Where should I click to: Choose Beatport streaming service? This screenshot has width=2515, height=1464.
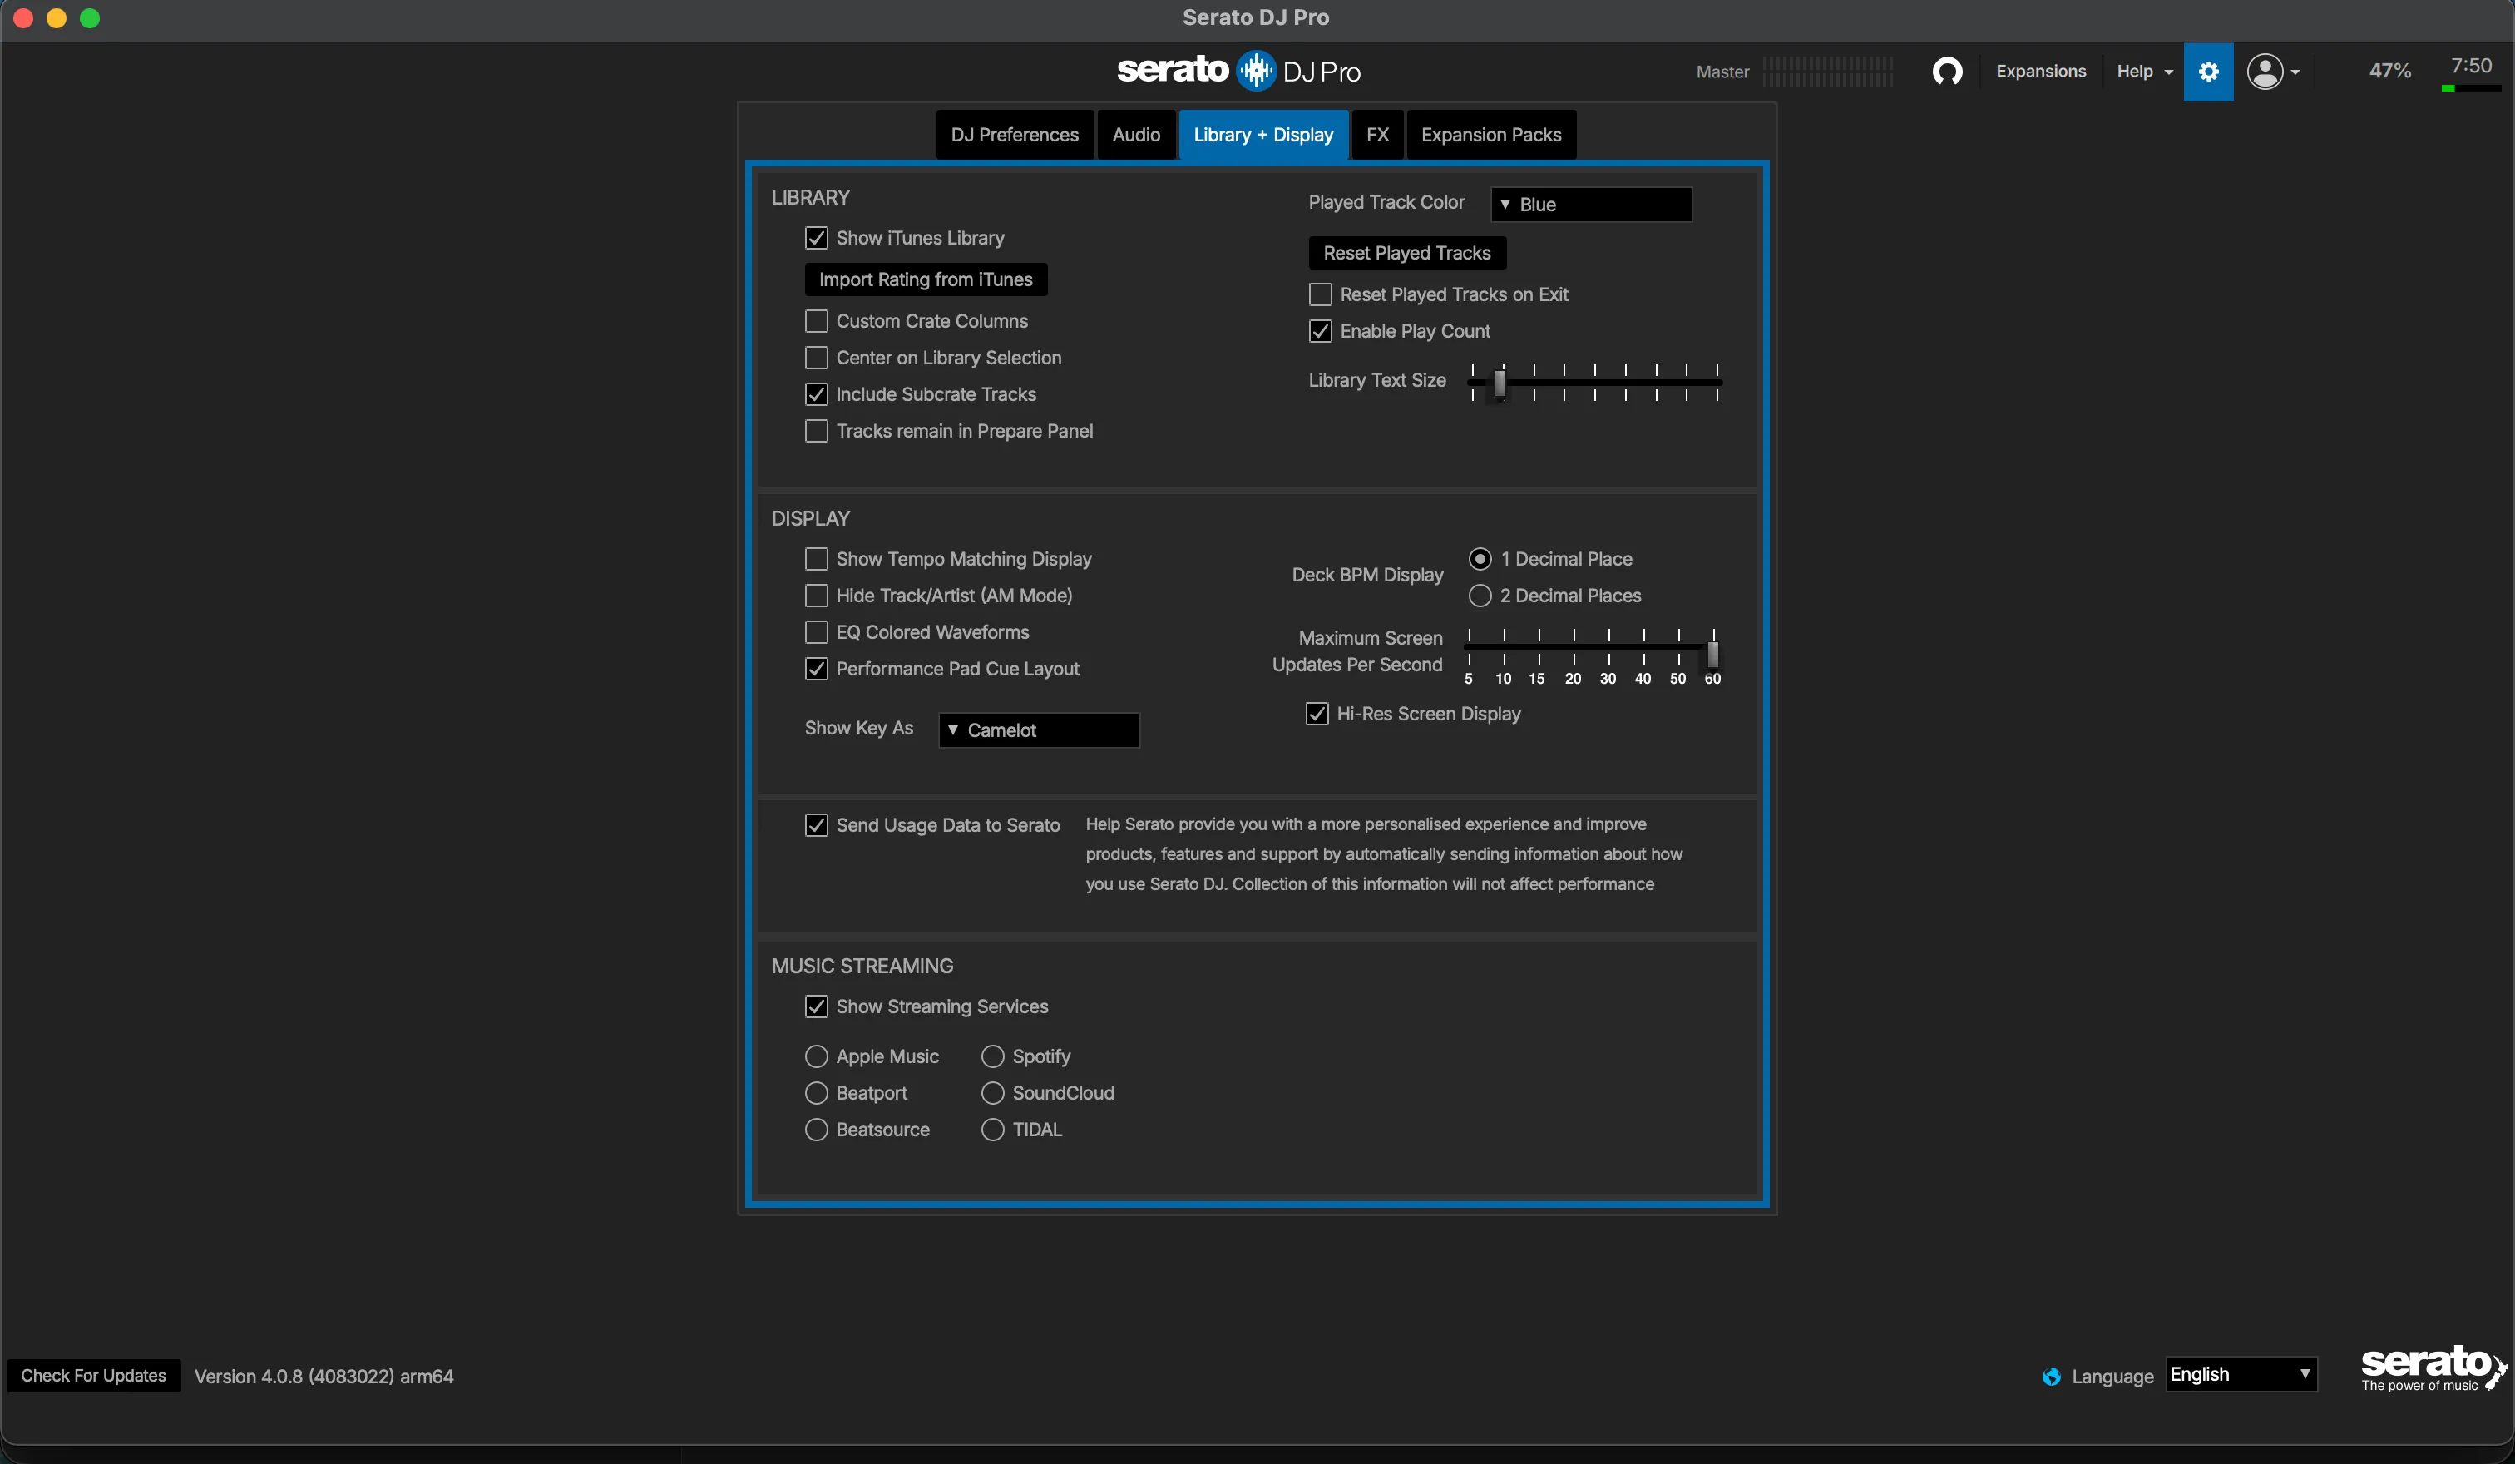(x=817, y=1094)
